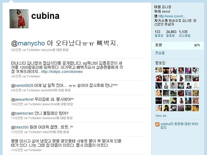View the 133 팔로잉 following list
207x155 pixels.
[159, 33]
